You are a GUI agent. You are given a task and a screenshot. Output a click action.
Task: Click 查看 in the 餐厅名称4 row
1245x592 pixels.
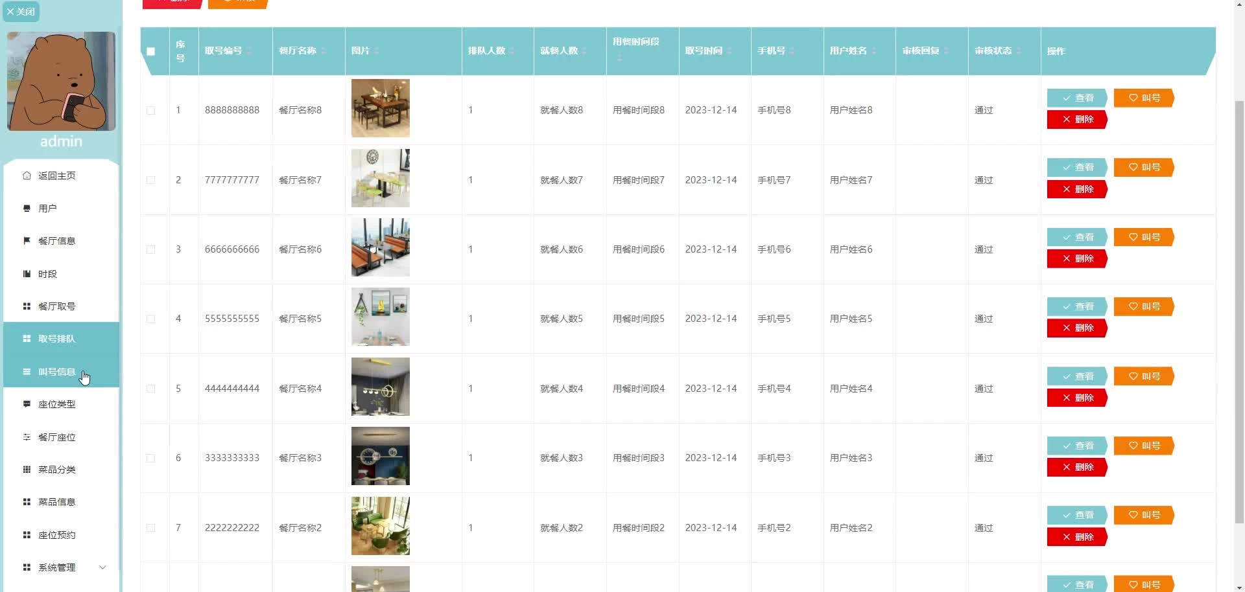[x=1077, y=376]
